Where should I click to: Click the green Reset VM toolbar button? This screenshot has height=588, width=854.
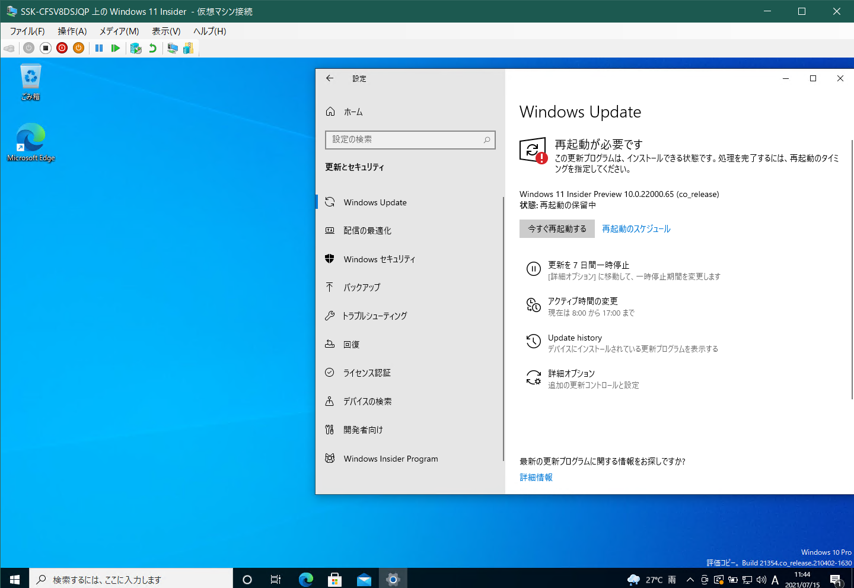116,48
